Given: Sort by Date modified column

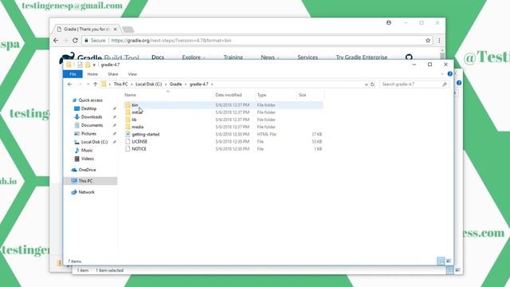Looking at the screenshot, I should click(229, 95).
